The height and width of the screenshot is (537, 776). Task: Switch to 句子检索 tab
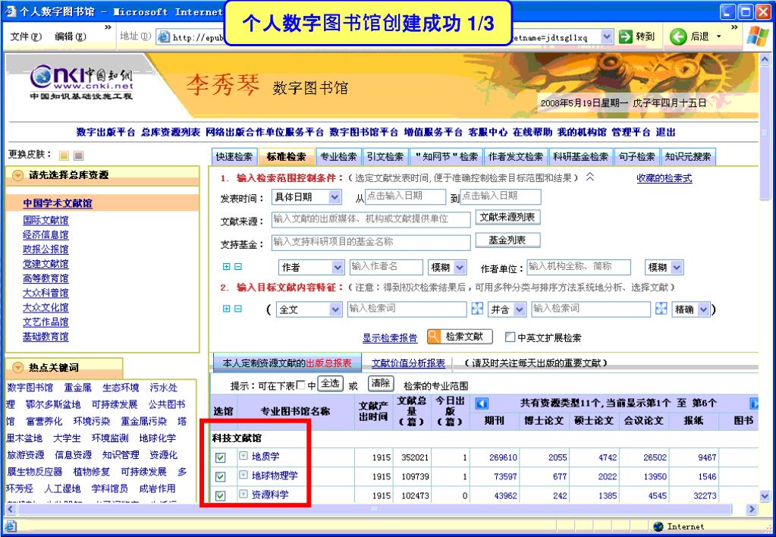(x=637, y=157)
